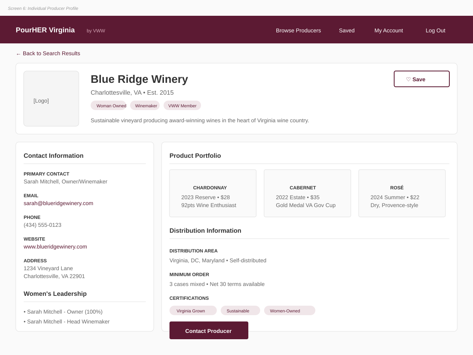
Task: Click the Woman Owned tag
Action: 108,105
